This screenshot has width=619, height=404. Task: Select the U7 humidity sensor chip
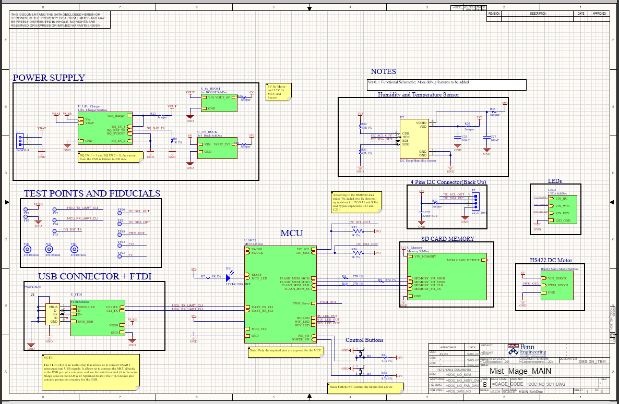point(414,139)
